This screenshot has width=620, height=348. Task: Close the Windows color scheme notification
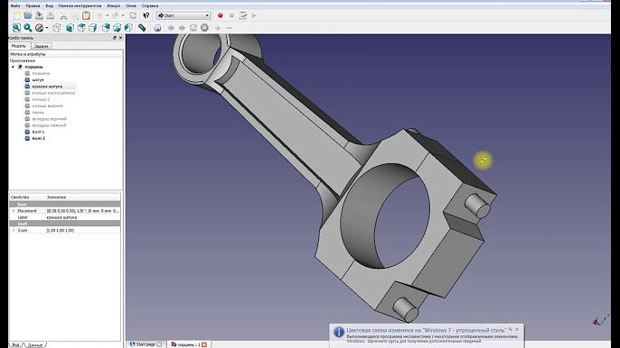tap(517, 329)
